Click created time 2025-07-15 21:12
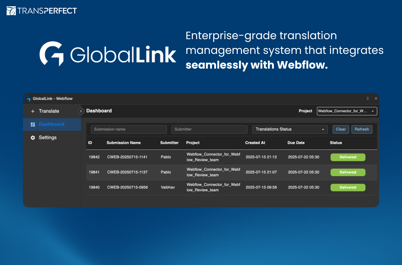Viewport: 402px width, 265px height. pyautogui.click(x=261, y=157)
